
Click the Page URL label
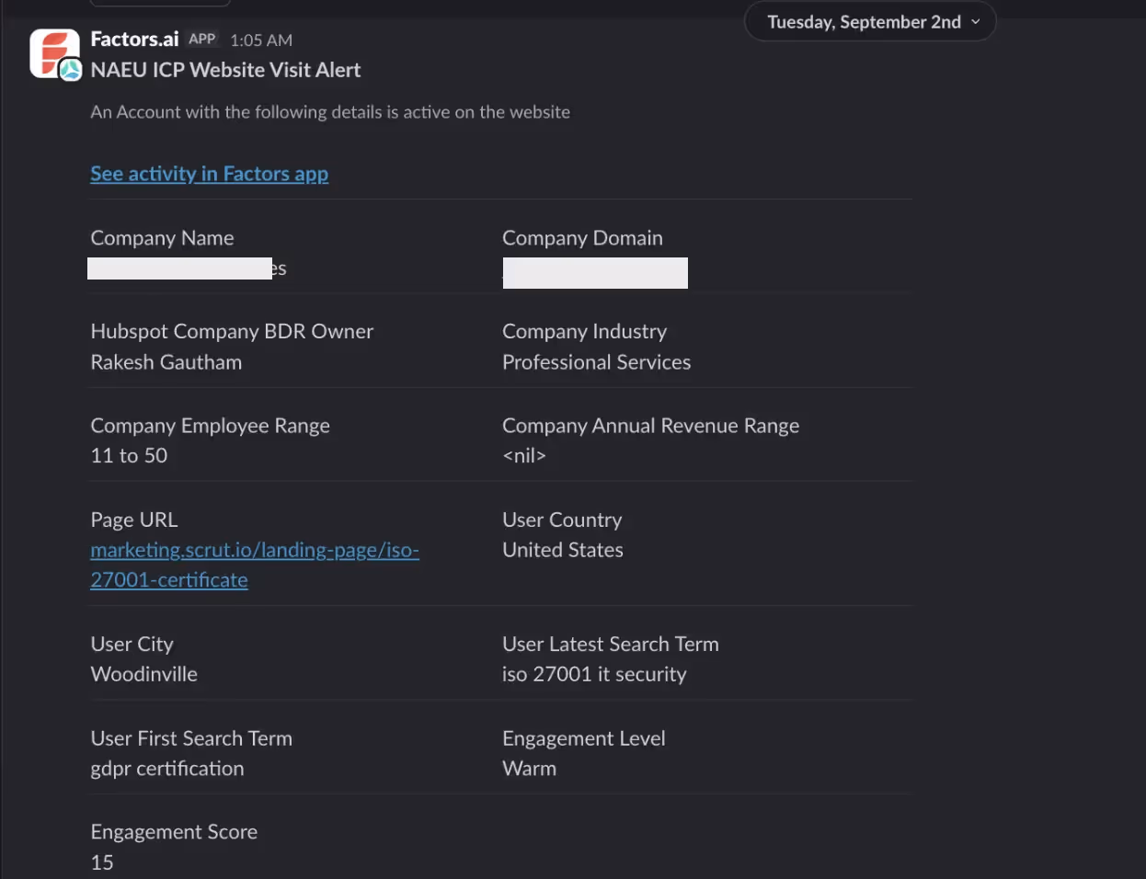click(133, 520)
